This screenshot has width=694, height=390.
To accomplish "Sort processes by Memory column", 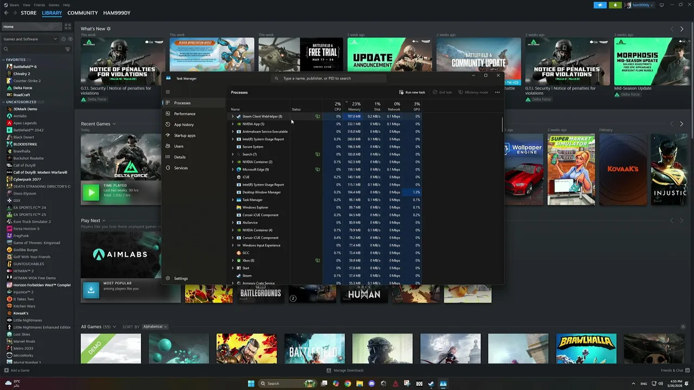I will 353,106.
